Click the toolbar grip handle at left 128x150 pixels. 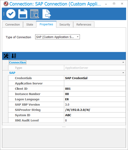[4, 14]
